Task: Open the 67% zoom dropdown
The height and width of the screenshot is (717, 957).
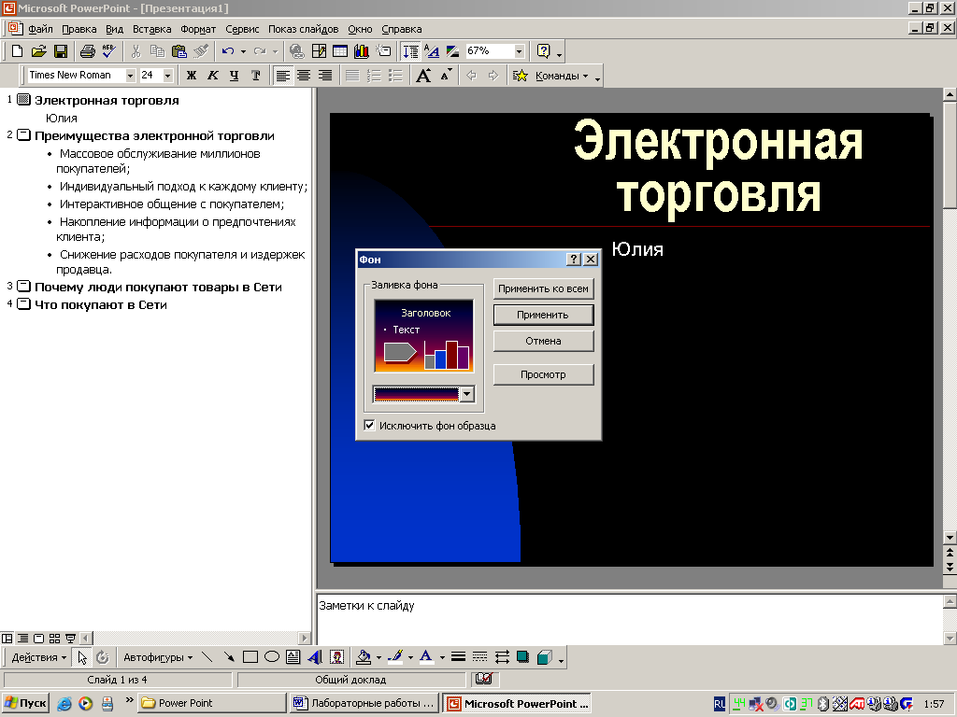Action: pyautogui.click(x=520, y=51)
